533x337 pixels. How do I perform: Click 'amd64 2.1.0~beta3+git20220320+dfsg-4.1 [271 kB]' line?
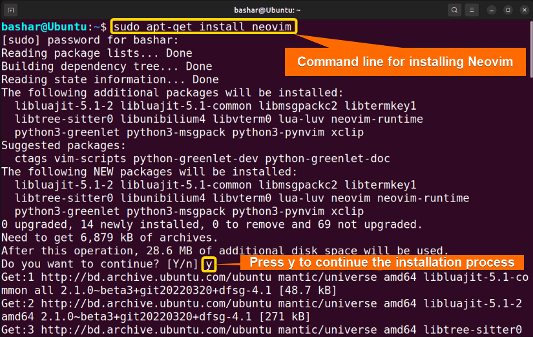(x=156, y=317)
